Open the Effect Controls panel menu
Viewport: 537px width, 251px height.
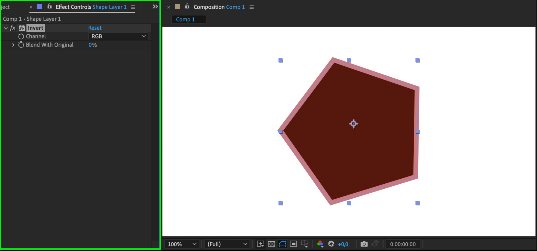pos(133,7)
